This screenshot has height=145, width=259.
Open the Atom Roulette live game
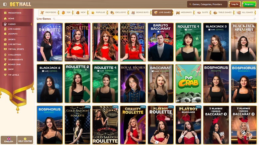click(50, 42)
